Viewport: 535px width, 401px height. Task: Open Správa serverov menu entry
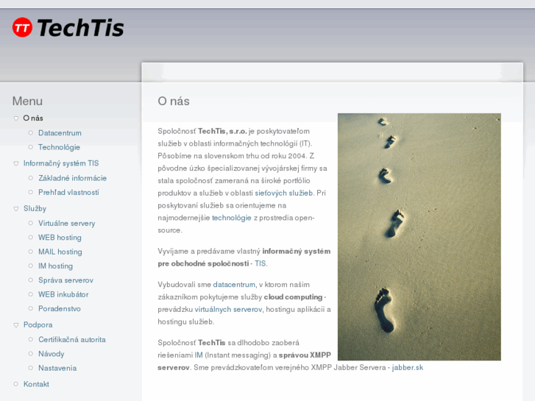tap(65, 280)
